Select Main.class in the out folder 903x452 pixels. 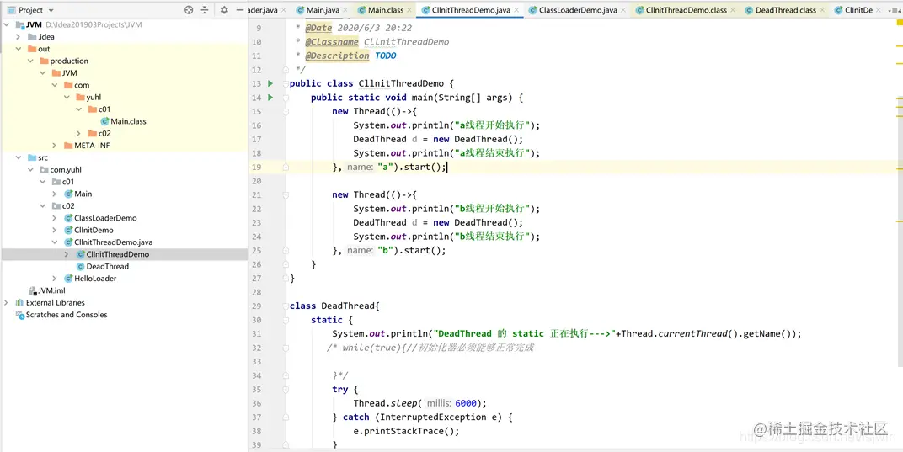pyautogui.click(x=123, y=121)
